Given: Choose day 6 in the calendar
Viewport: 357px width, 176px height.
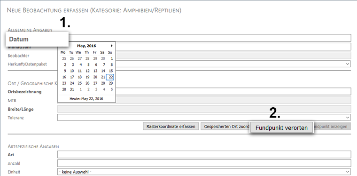Looking at the screenshot, I should (96, 65).
